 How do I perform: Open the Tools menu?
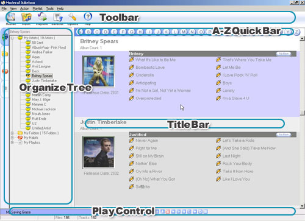[x=50, y=9]
